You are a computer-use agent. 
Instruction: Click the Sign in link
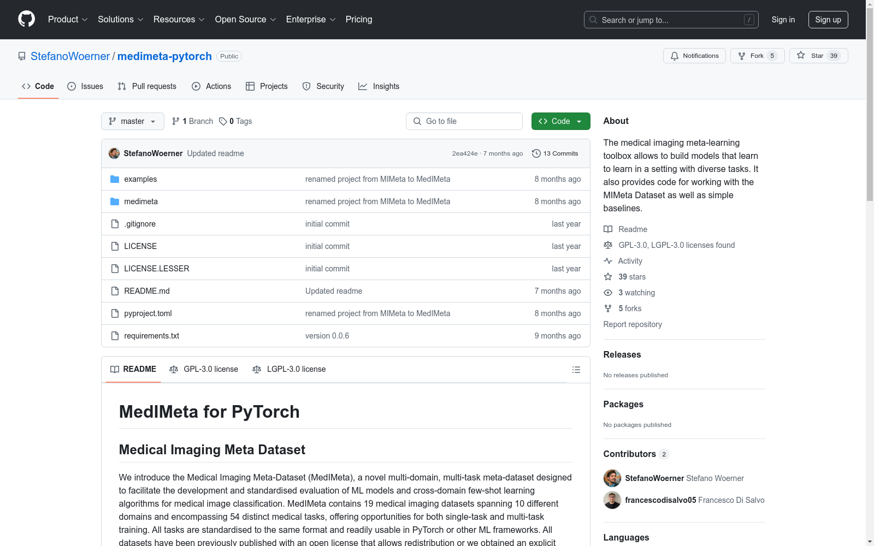pos(783,20)
